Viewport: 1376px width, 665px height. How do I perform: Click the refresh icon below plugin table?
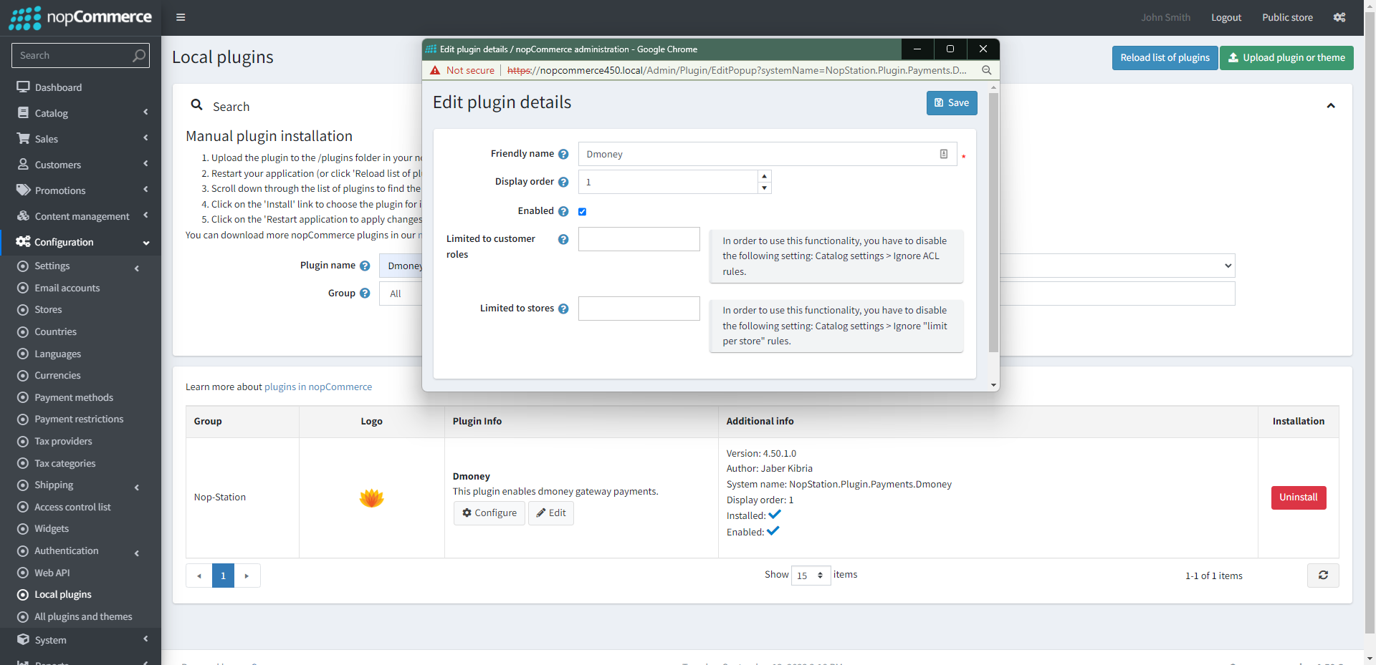point(1323,576)
